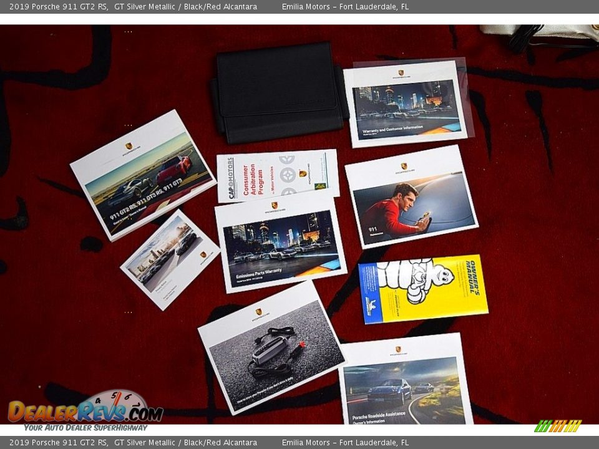Click the striped logo in bottom-right corner
The height and width of the screenshot is (449, 599).
557,426
